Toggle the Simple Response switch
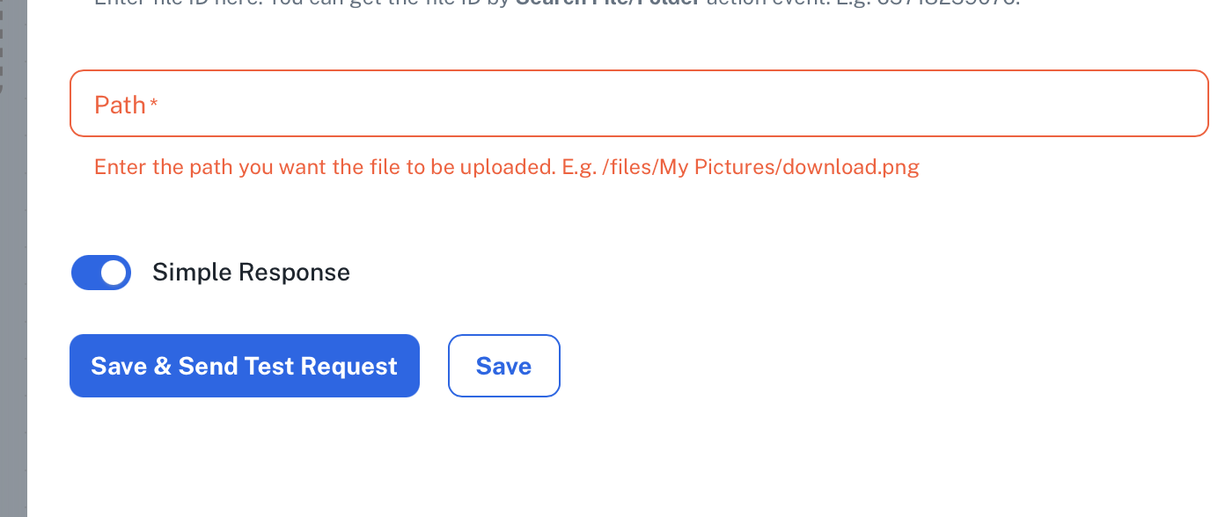Image resolution: width=1218 pixels, height=517 pixels. click(101, 273)
